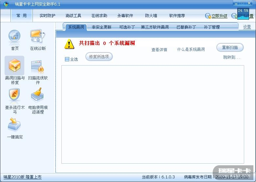Click the 24.5% floating indicator

tap(243, 13)
